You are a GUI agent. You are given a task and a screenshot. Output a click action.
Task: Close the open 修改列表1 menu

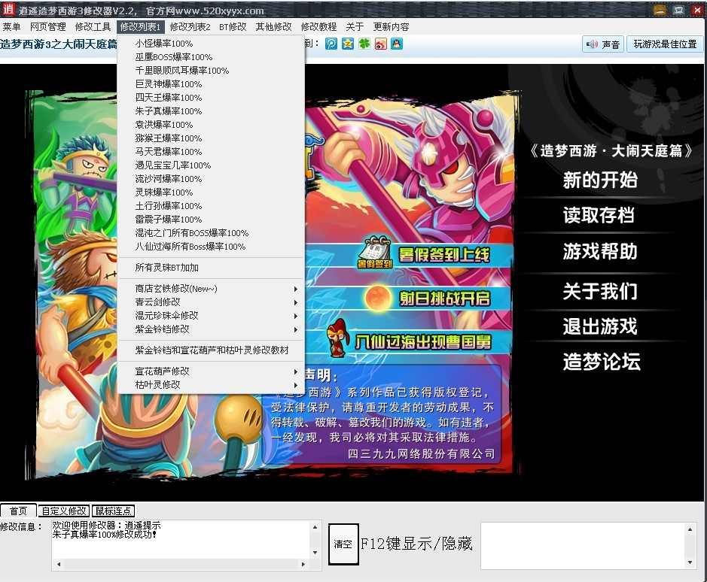140,27
